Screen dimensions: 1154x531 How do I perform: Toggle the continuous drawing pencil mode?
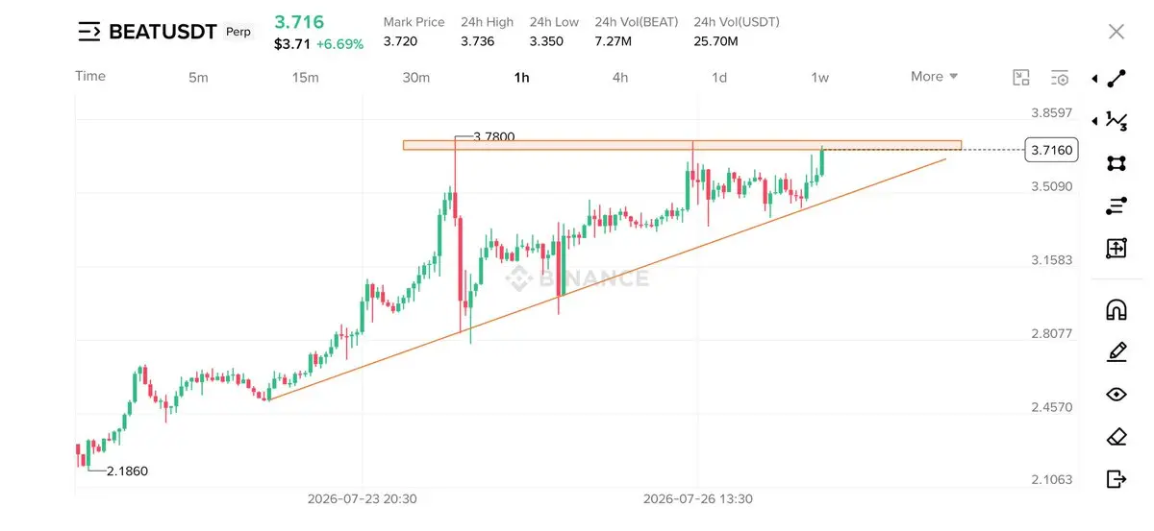coord(1116,351)
